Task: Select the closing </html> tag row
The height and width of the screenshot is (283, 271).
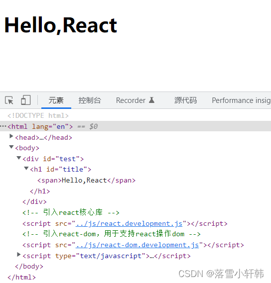Action: click(21, 277)
